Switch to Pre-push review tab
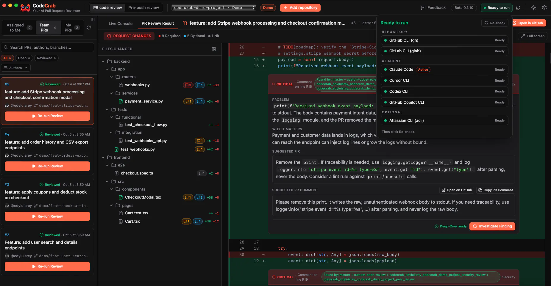Viewport: 551px width, 286px height. tap(143, 8)
